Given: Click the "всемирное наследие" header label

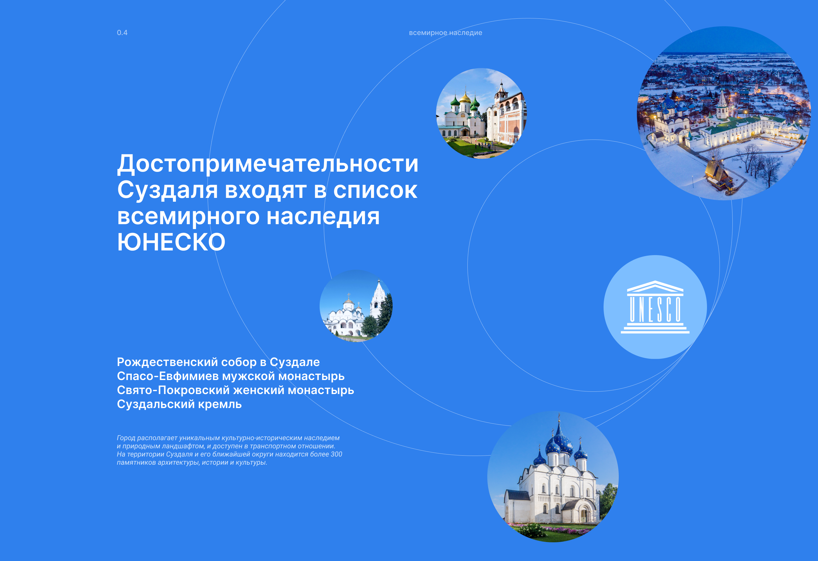Looking at the screenshot, I should point(445,33).
